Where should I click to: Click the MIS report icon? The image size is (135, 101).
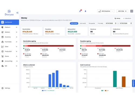point(2,66)
